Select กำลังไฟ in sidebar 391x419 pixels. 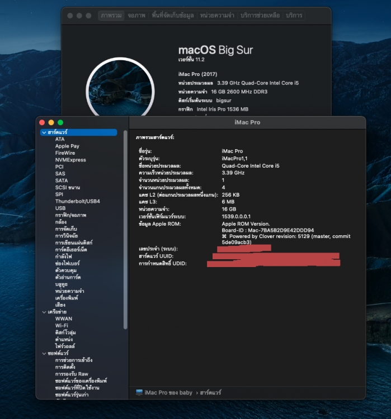[x=63, y=256]
